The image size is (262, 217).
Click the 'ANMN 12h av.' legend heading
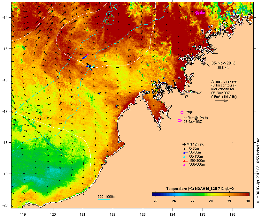coord(193,144)
